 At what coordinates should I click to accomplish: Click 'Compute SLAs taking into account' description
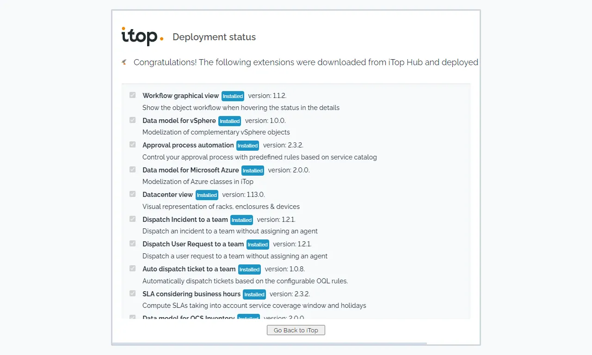click(x=254, y=306)
